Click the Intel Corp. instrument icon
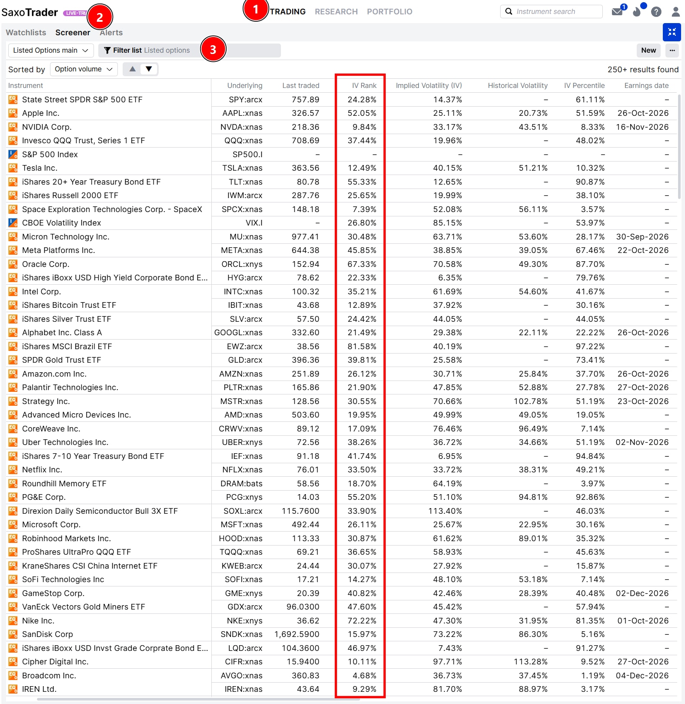Screen dimensions: 685x704 click(13, 291)
